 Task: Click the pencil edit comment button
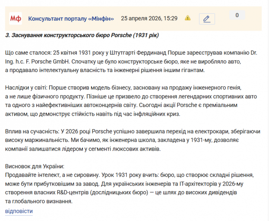pyautogui.click(x=207, y=19)
